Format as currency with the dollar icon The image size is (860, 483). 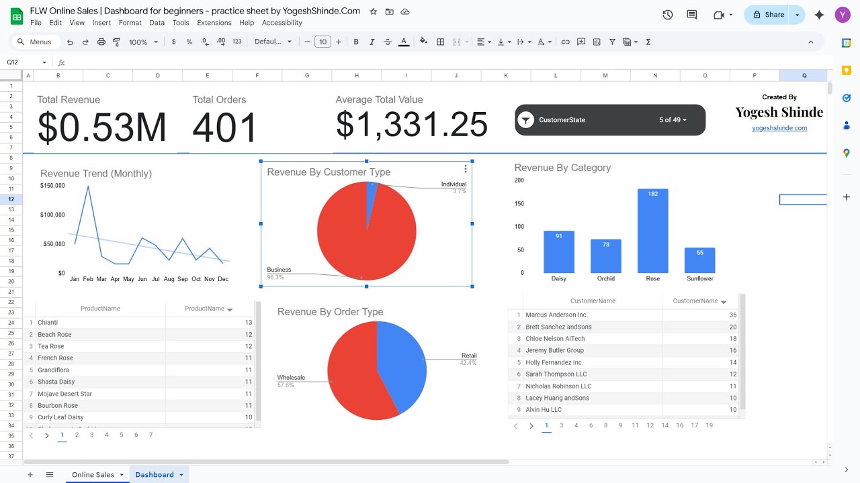click(x=174, y=42)
